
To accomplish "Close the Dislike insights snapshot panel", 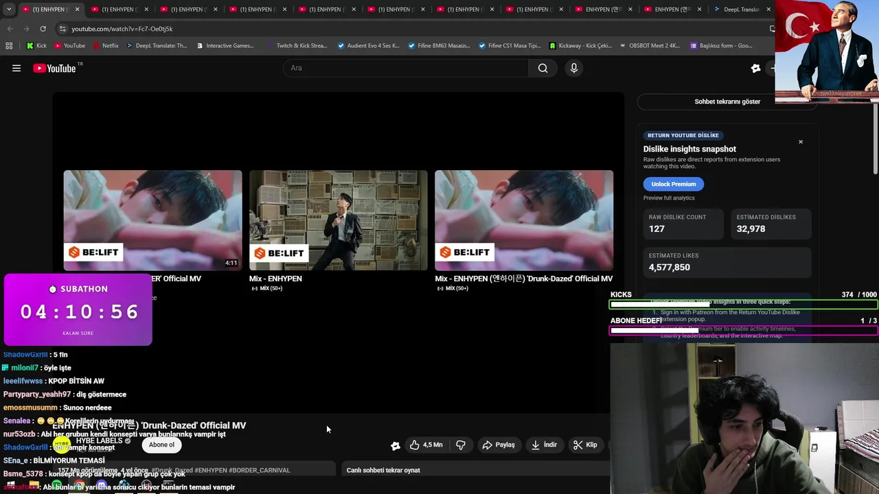I will (x=801, y=142).
